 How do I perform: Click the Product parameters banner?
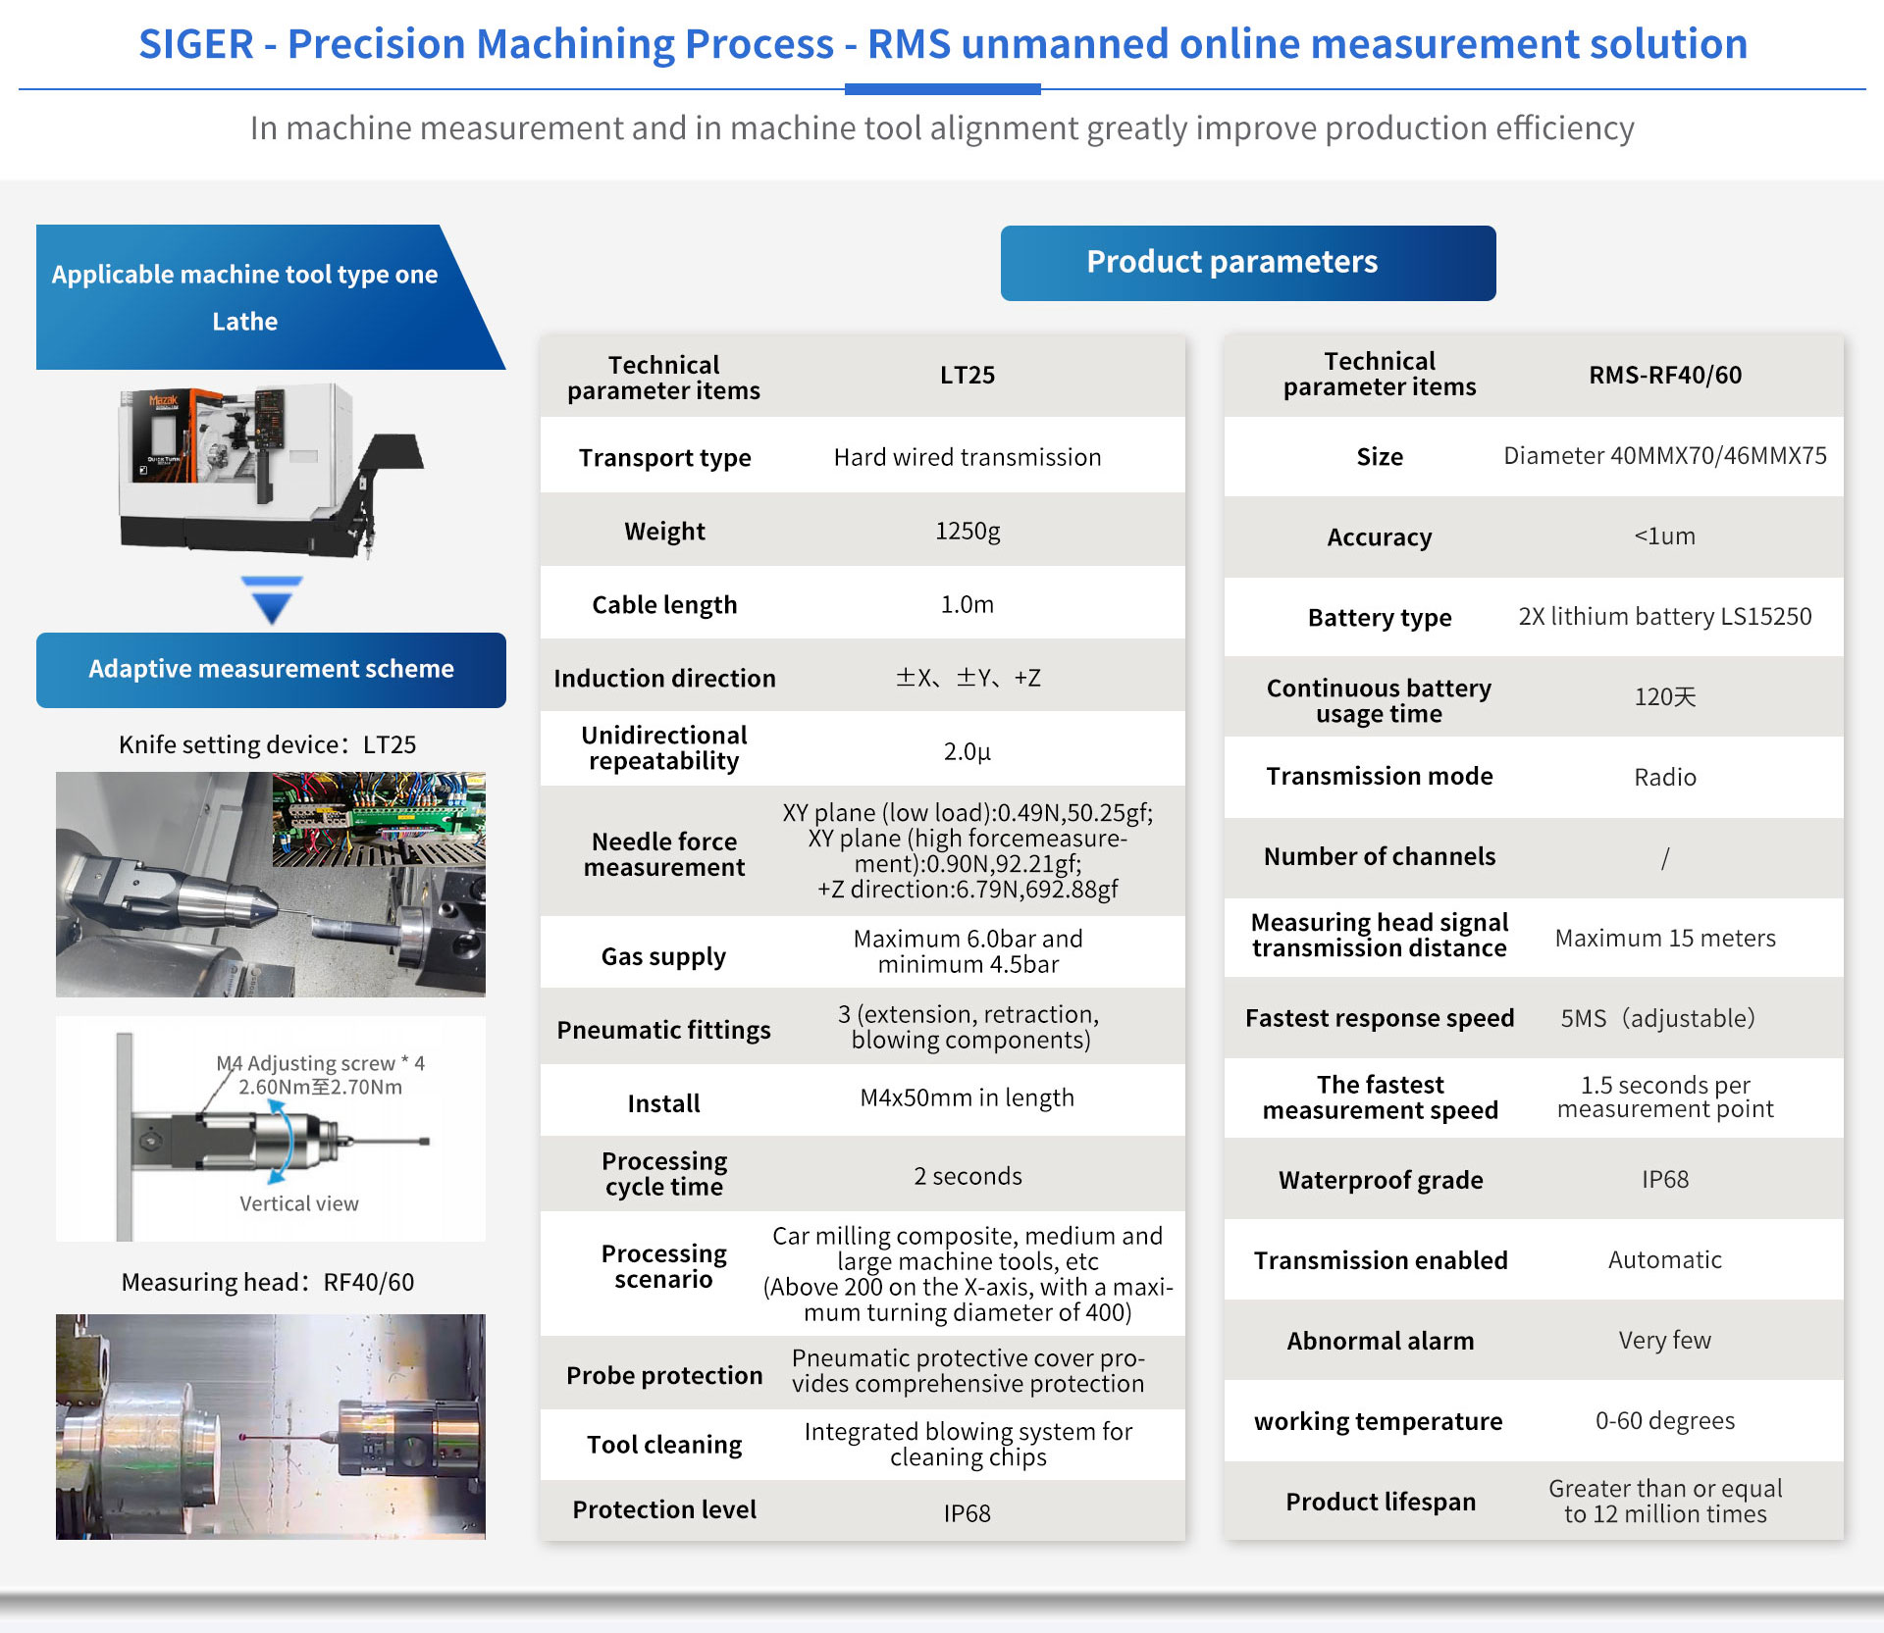click(1248, 263)
